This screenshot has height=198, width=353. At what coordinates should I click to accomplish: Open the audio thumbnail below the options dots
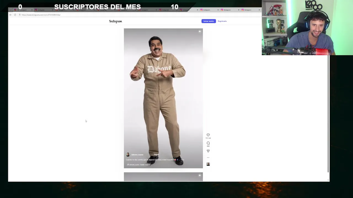(208, 164)
